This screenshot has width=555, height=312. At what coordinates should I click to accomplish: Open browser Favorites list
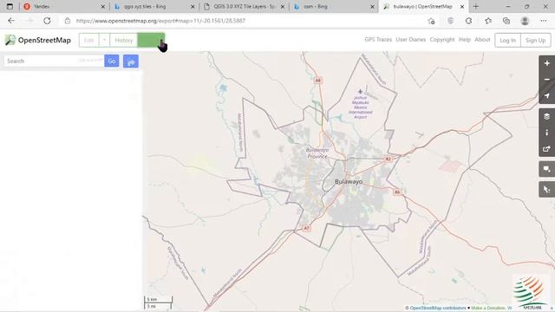point(488,21)
